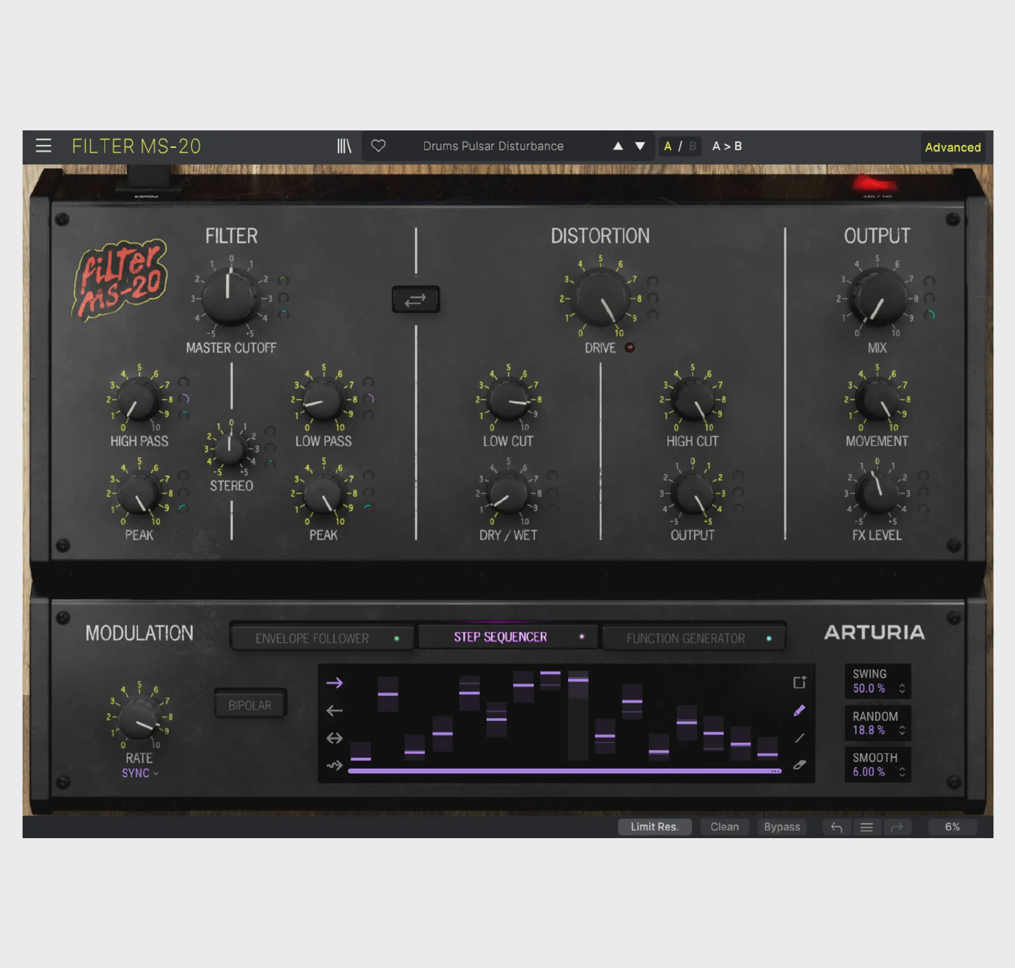1015x968 pixels.
Task: Open the hamburger main menu
Action: (43, 146)
